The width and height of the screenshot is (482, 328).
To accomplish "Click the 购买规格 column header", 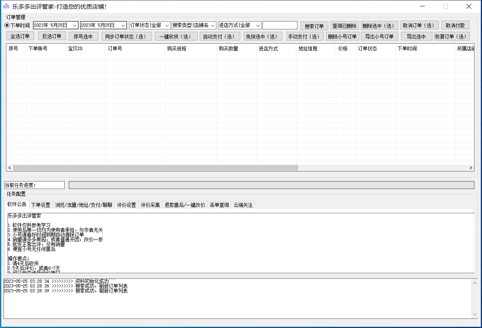I will tap(191, 48).
